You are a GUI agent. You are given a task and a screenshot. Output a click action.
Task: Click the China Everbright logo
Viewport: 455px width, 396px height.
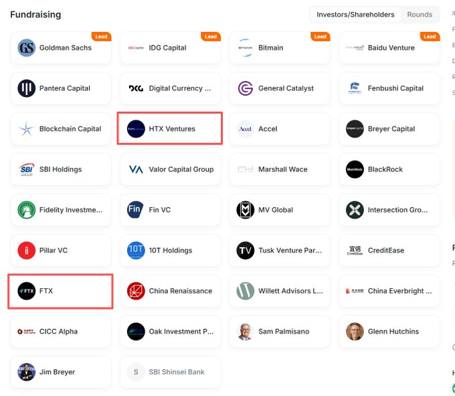coord(355,291)
